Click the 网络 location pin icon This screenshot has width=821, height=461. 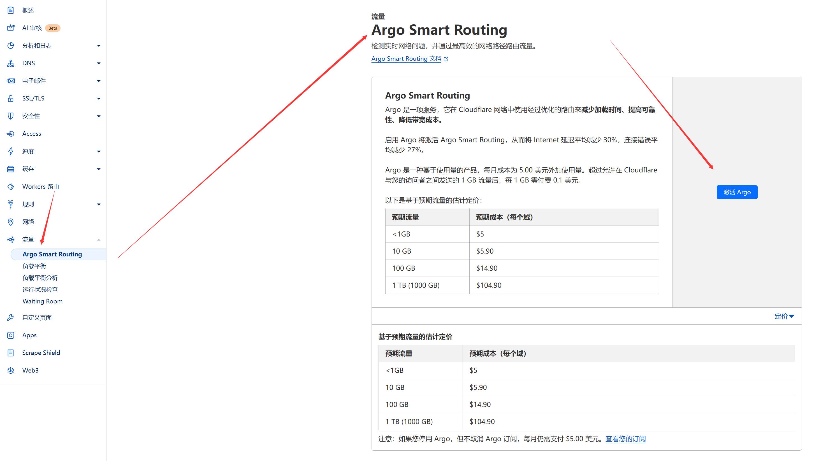[11, 222]
